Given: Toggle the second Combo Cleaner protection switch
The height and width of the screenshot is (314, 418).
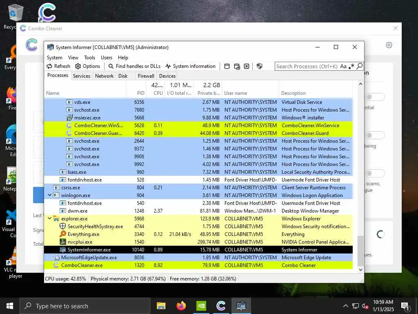Looking at the screenshot, I should click(375, 135).
